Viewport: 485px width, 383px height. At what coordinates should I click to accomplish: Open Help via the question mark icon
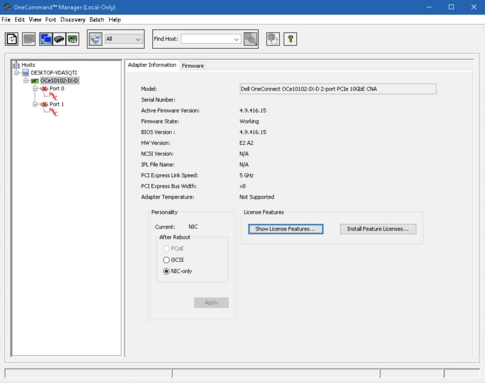[290, 39]
